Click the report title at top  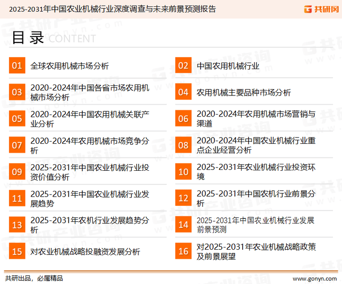[113, 9]
